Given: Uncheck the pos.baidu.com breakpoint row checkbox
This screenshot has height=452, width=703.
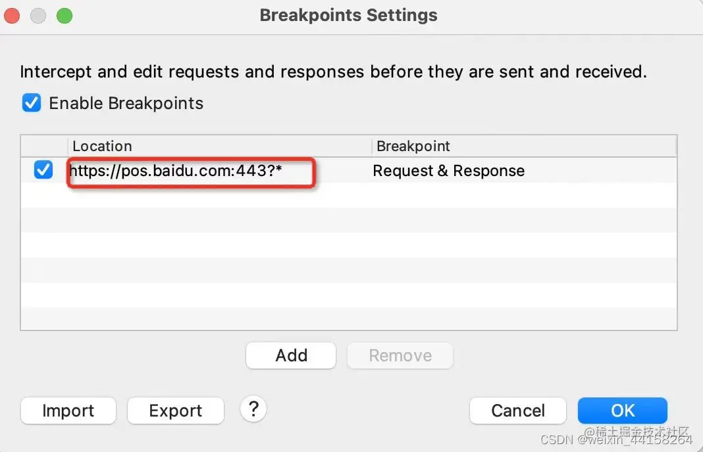Looking at the screenshot, I should tap(43, 171).
